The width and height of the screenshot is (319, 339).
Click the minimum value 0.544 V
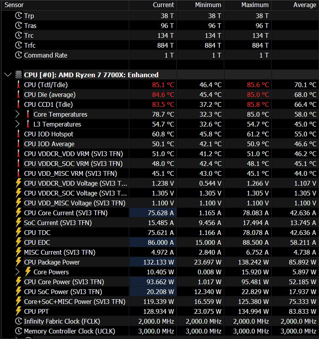coord(210,183)
